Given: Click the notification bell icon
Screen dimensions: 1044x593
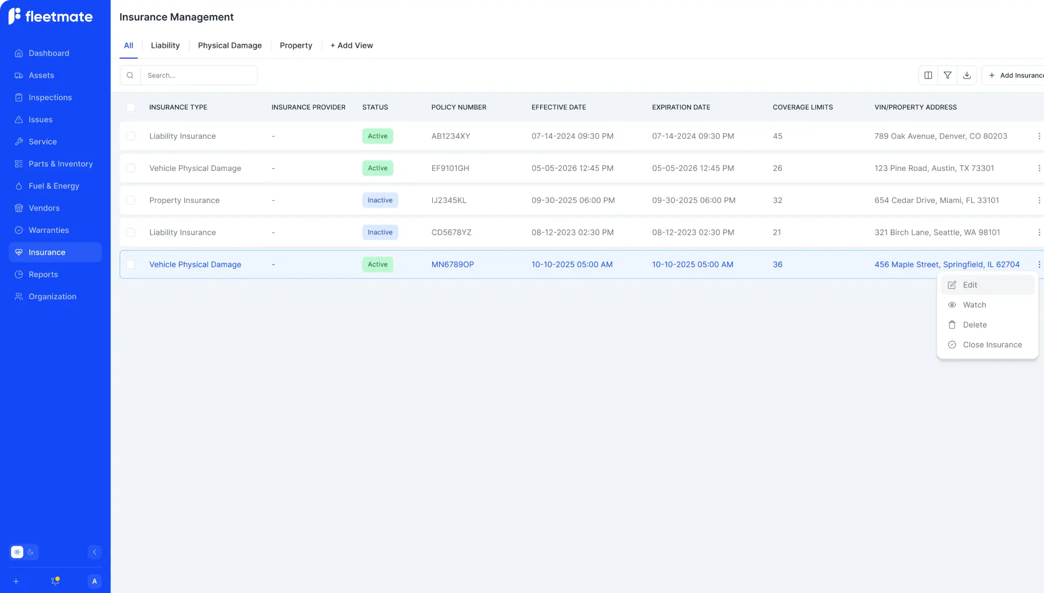Looking at the screenshot, I should pos(55,581).
